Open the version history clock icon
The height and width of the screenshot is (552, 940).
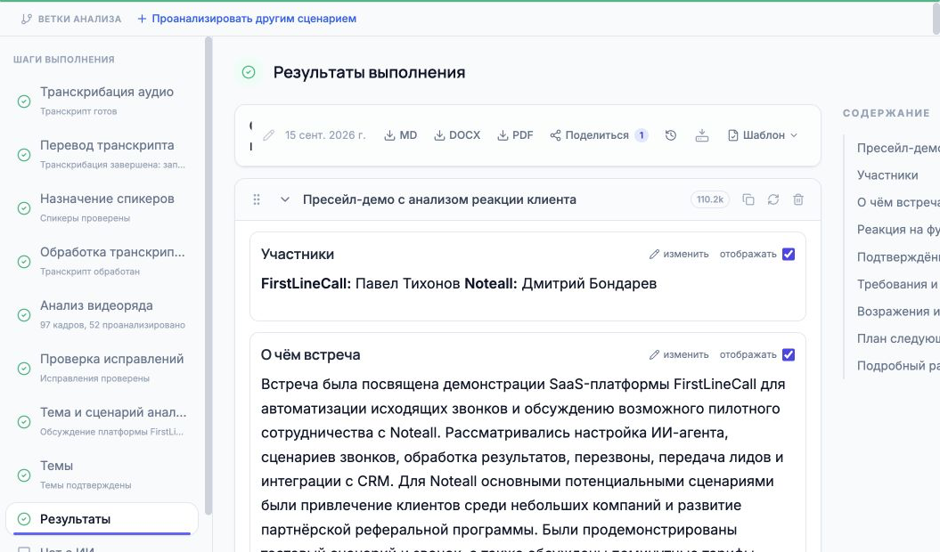671,135
